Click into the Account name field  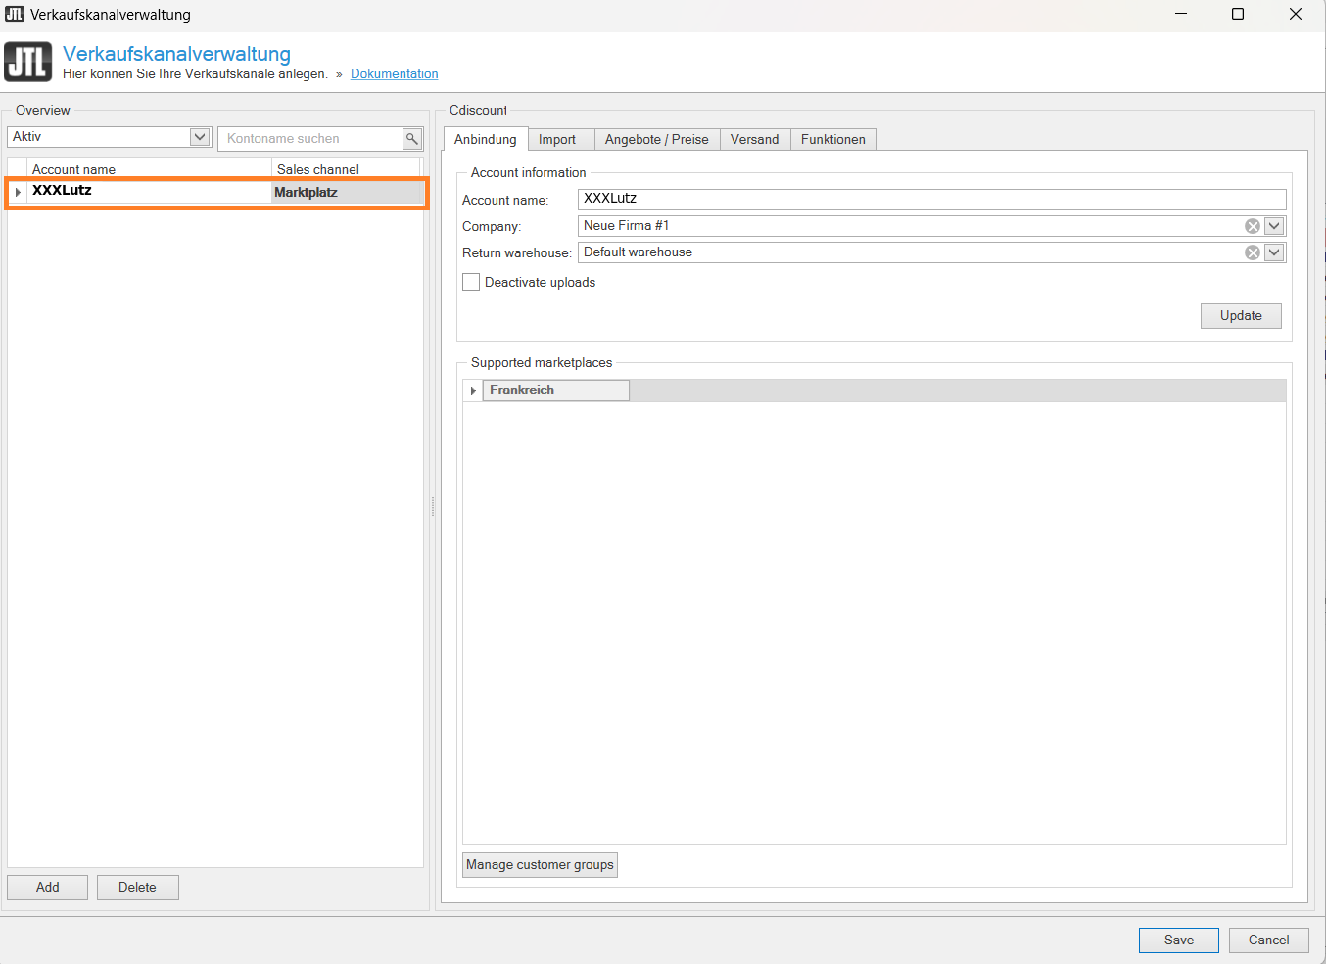pyautogui.click(x=930, y=199)
